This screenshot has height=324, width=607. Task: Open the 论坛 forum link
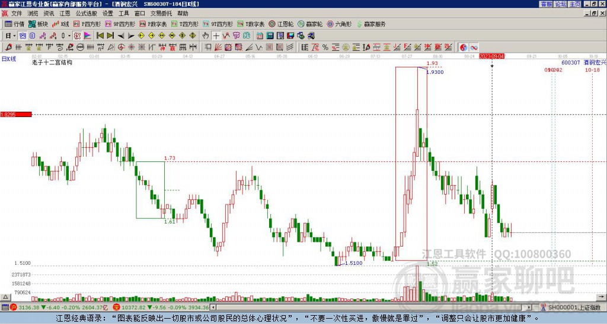(x=561, y=4)
